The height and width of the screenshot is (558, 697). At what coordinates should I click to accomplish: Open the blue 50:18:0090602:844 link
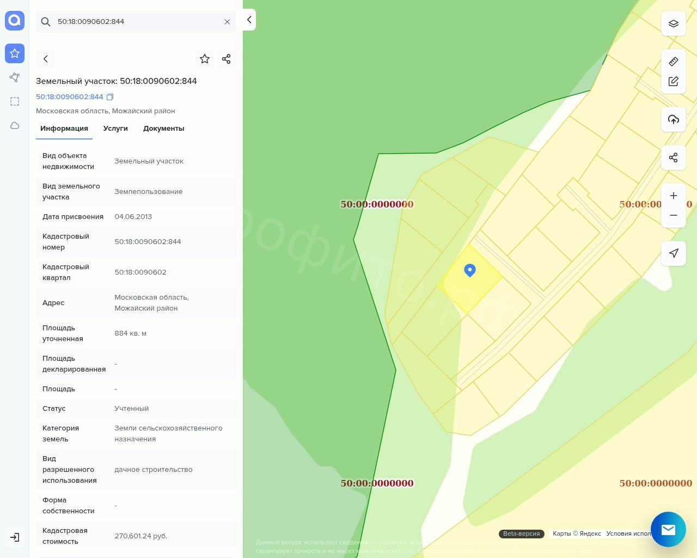pos(69,97)
